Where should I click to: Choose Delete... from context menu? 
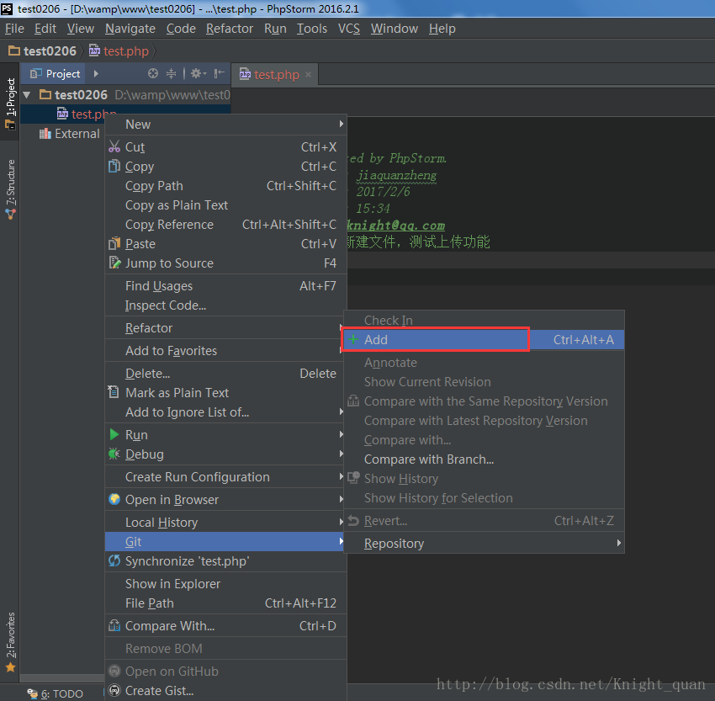(148, 373)
